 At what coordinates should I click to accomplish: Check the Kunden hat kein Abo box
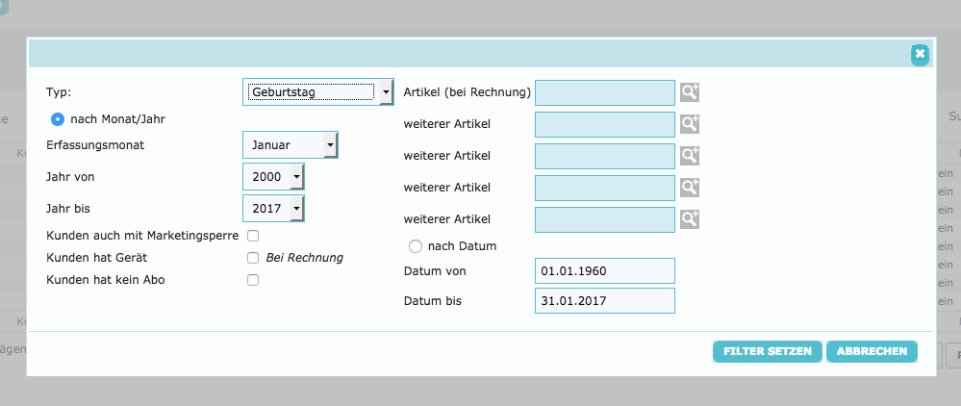253,280
